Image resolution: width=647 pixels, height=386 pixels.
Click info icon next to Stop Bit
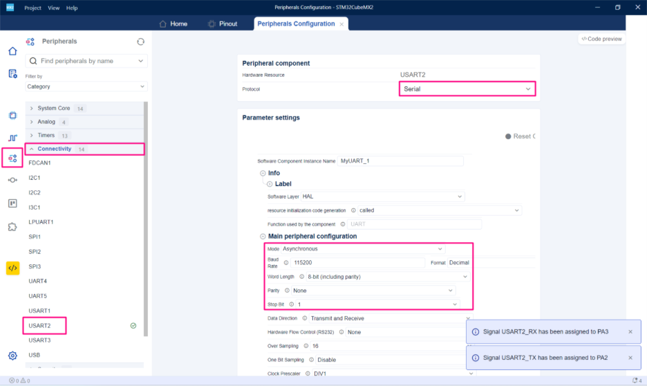pyautogui.click(x=291, y=304)
